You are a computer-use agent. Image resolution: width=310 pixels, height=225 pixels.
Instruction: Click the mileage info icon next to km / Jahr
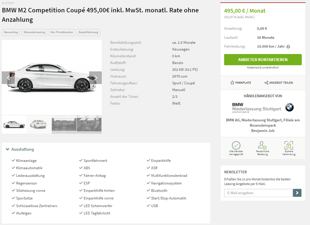pyautogui.click(x=288, y=46)
